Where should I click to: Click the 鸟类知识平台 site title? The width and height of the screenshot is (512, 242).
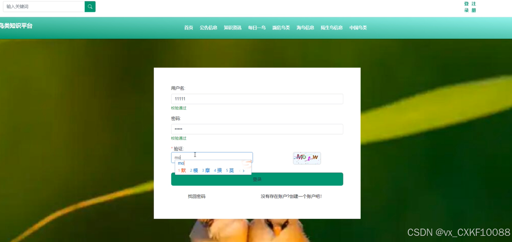[16, 26]
